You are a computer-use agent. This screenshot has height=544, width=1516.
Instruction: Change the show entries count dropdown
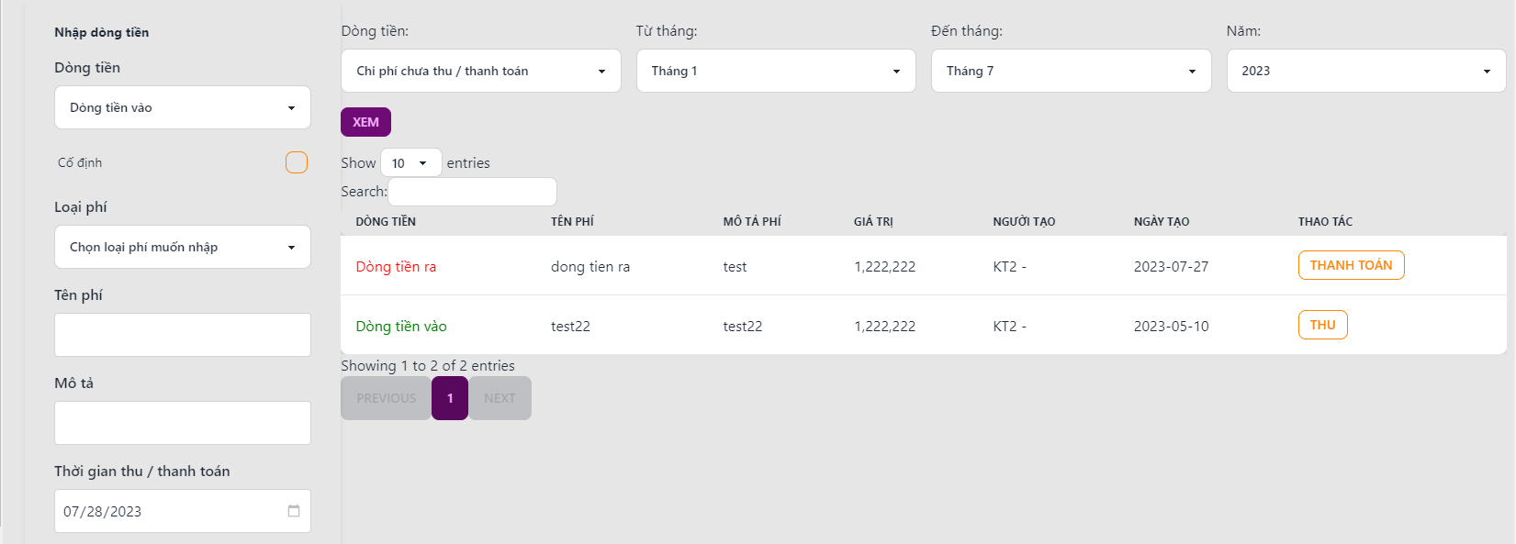pos(410,163)
